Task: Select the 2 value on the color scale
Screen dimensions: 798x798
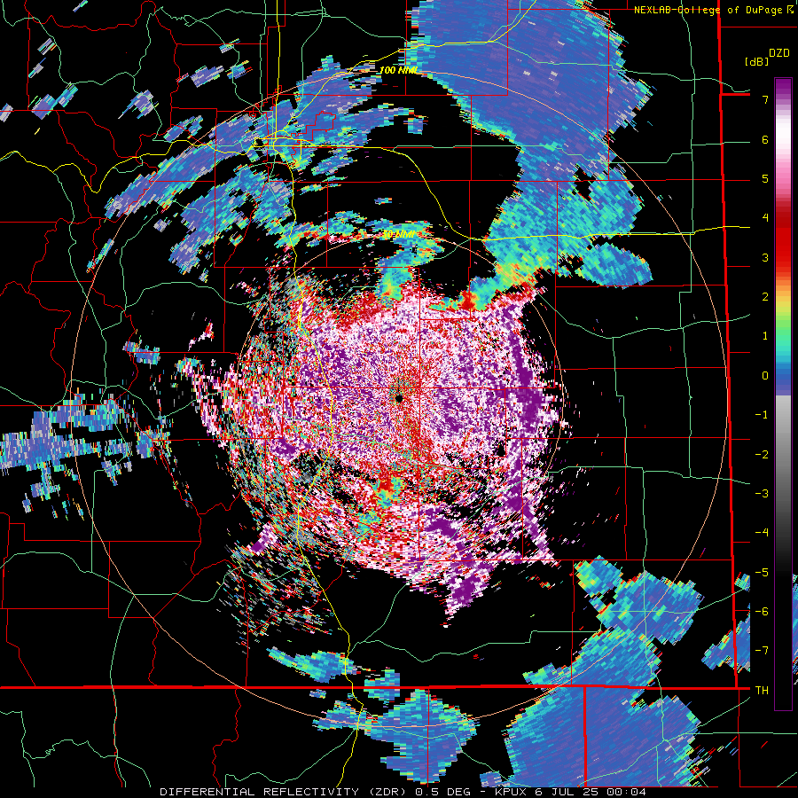Action: click(765, 297)
